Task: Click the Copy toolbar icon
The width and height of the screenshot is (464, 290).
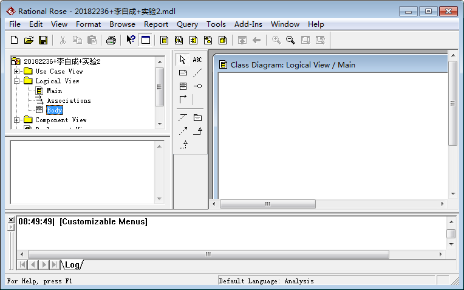Action: 77,40
